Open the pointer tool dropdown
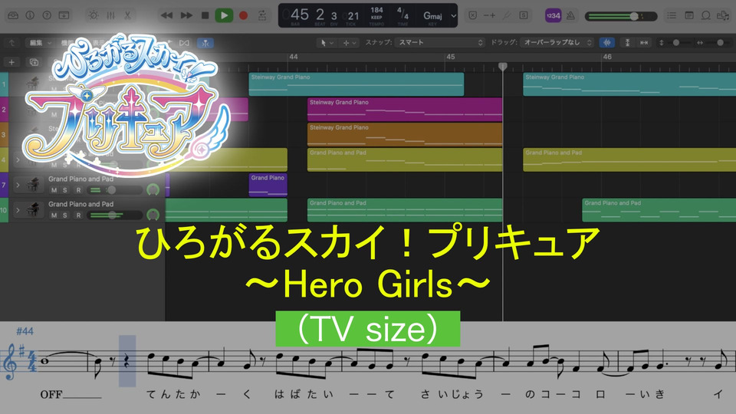 point(327,43)
